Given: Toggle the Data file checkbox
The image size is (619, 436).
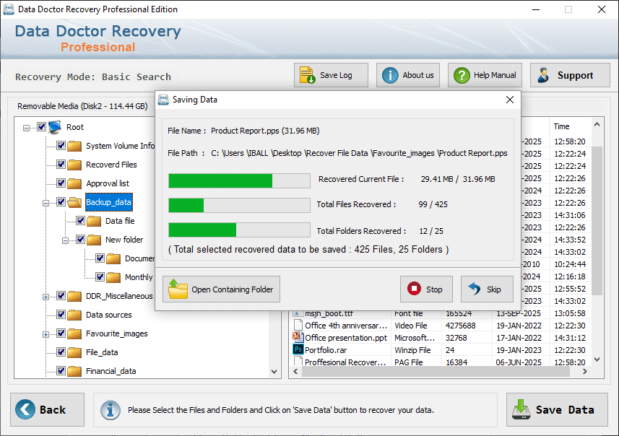Looking at the screenshot, I should click(80, 221).
